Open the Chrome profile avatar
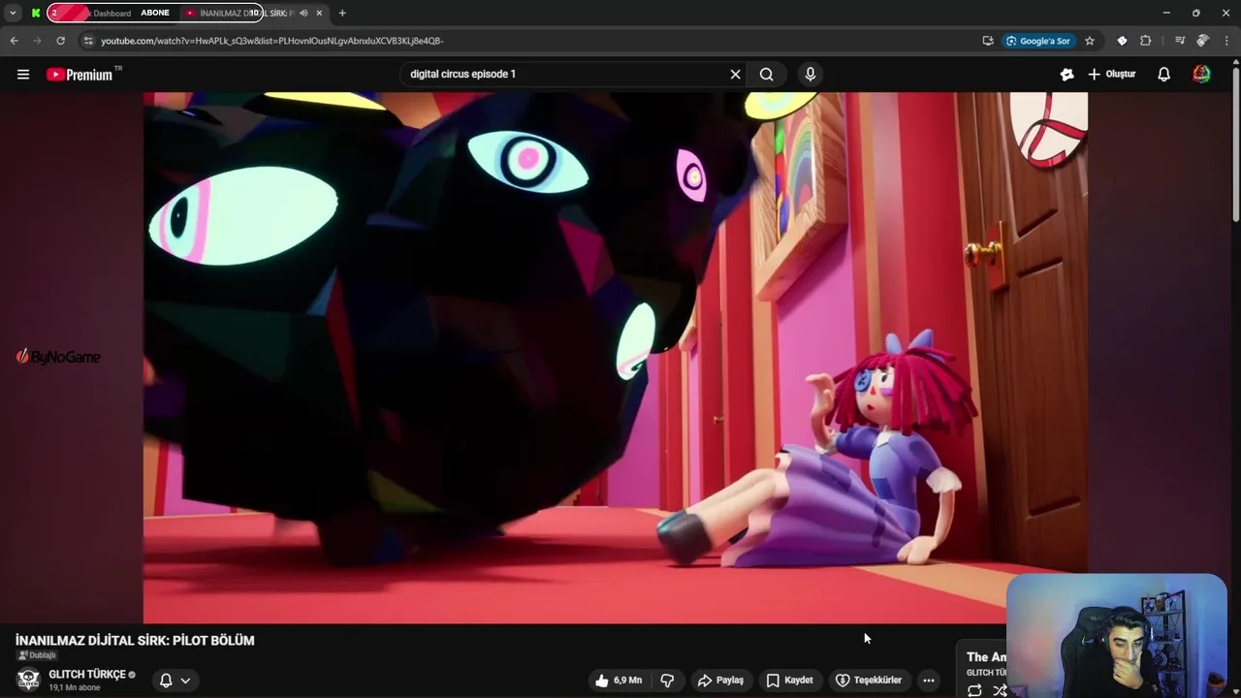Viewport: 1241px width, 698px height. pyautogui.click(x=1202, y=41)
